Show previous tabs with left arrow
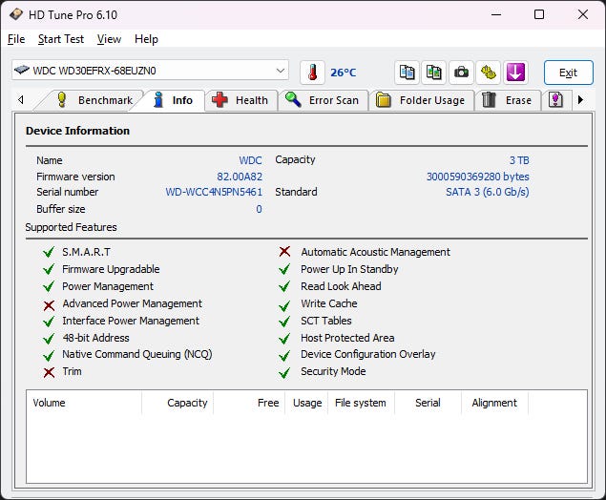Screen dimensions: 606x500 click(21, 100)
